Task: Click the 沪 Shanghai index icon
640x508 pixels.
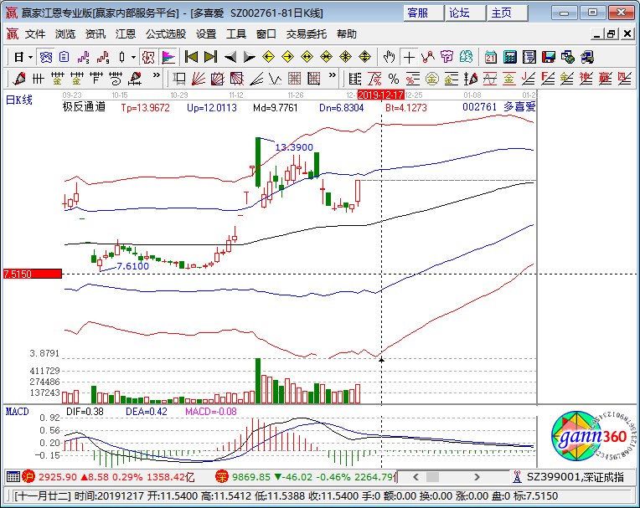Action: click(29, 476)
